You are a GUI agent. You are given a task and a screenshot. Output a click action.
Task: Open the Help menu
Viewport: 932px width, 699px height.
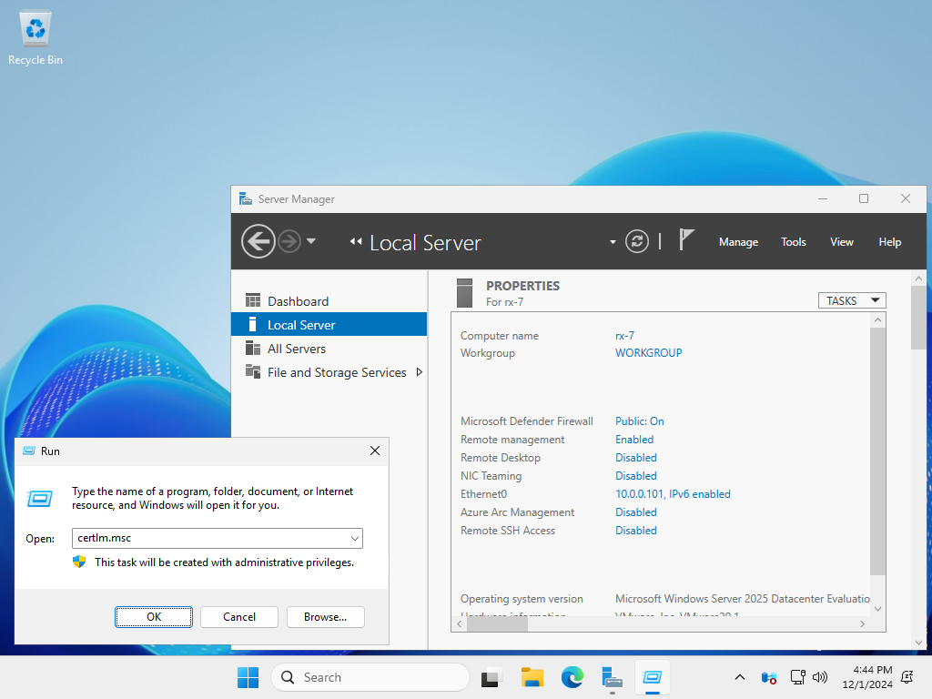(x=889, y=242)
